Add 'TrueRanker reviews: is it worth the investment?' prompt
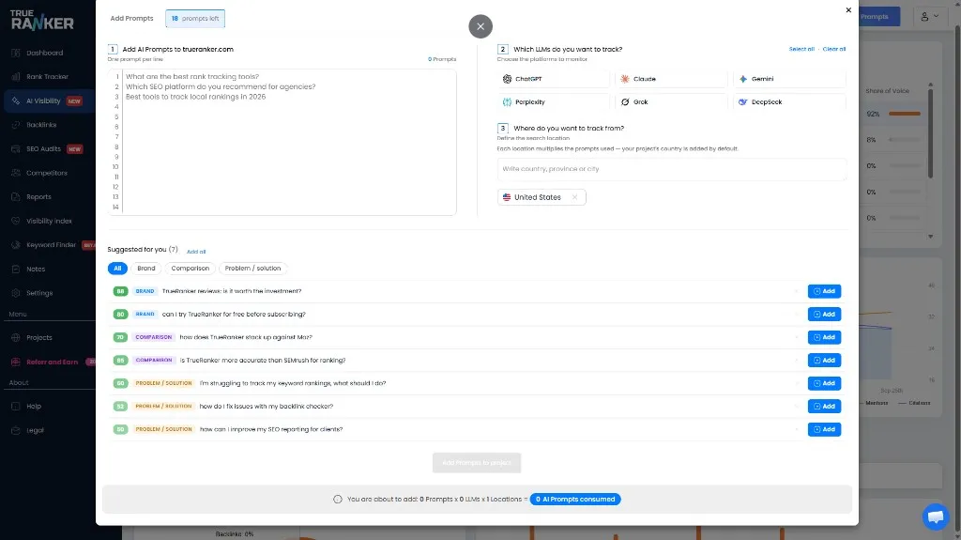961x540 pixels. tap(824, 291)
